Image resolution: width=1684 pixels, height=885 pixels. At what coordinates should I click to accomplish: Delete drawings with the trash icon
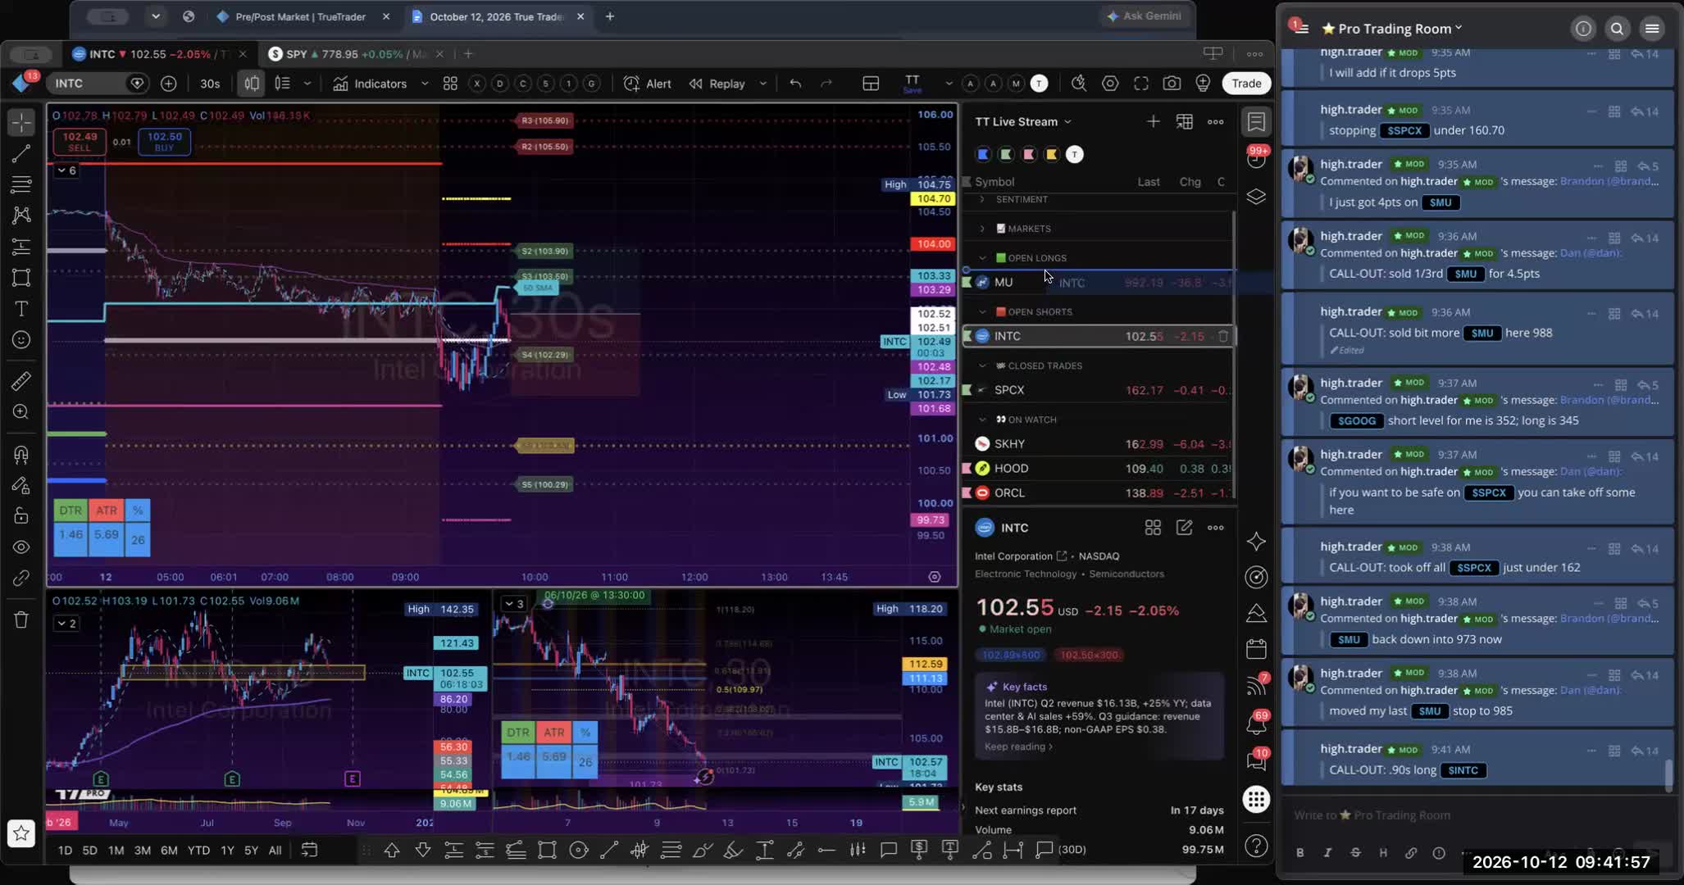click(x=21, y=619)
